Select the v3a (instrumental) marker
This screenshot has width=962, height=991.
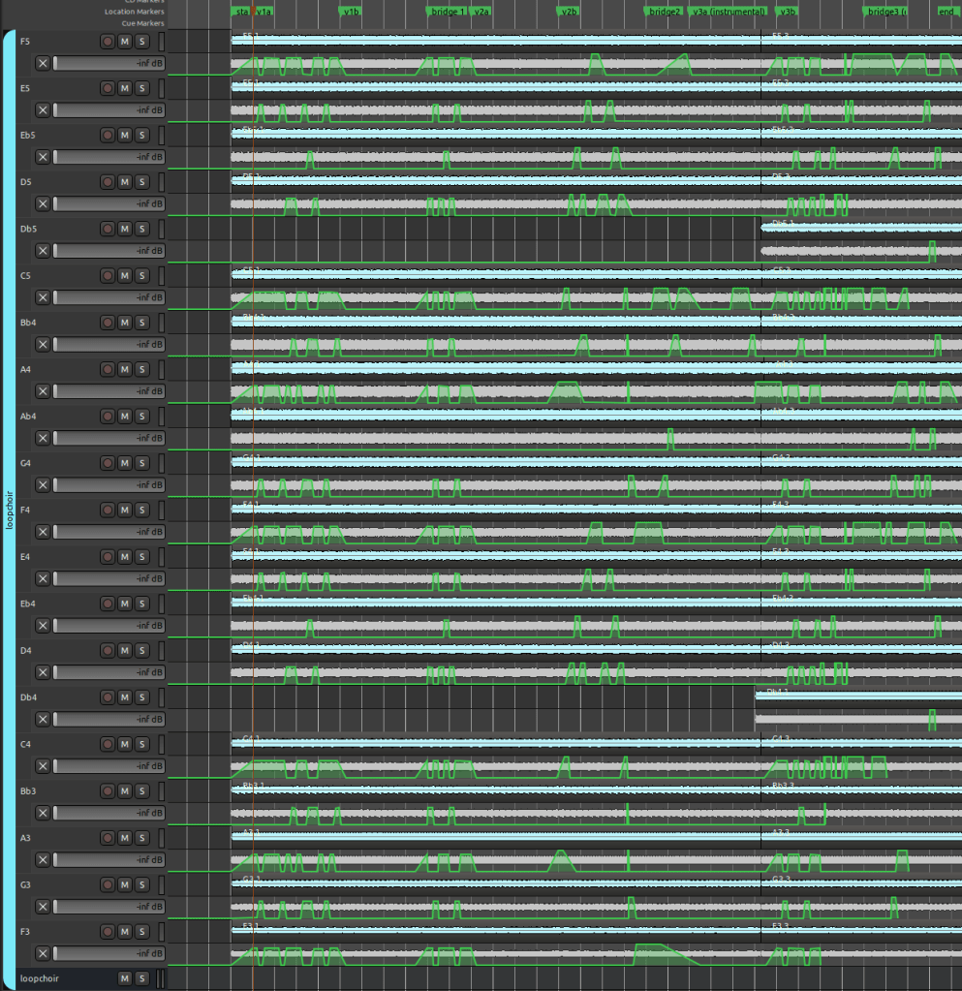point(729,12)
